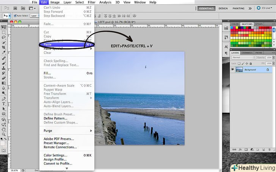Switch to the Channels tab

click(x=247, y=53)
